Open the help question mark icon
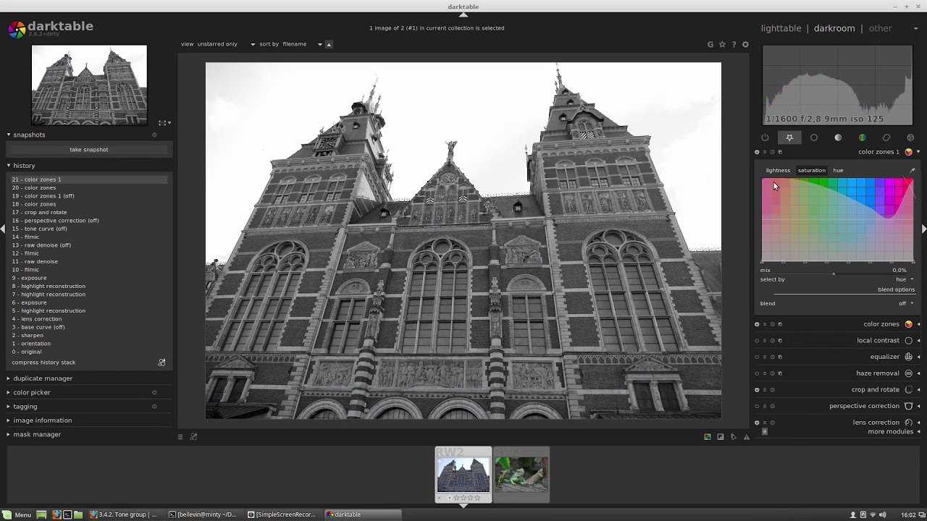Image resolution: width=927 pixels, height=521 pixels. point(734,44)
